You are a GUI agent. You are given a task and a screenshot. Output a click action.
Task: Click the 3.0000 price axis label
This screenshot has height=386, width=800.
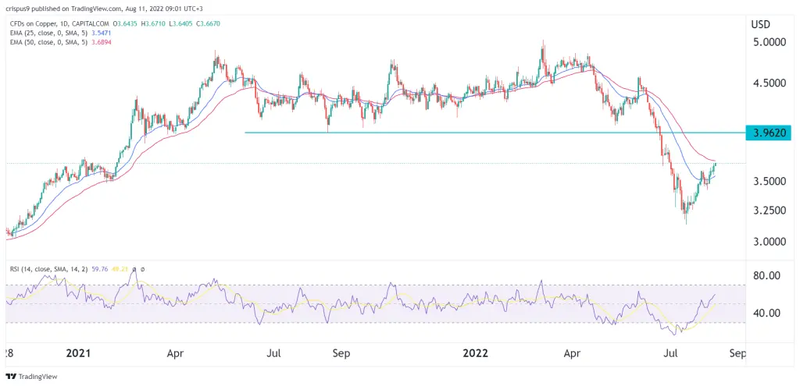tap(771, 242)
